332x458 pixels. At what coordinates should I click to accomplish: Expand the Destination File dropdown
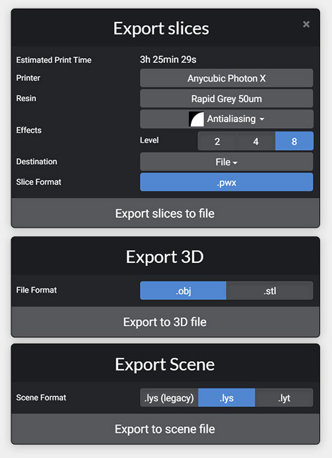point(227,162)
